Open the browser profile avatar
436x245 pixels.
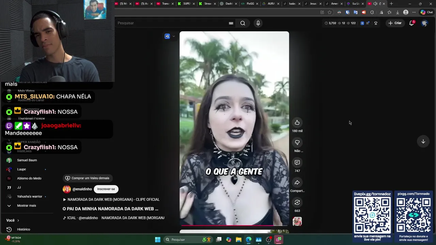(406, 12)
